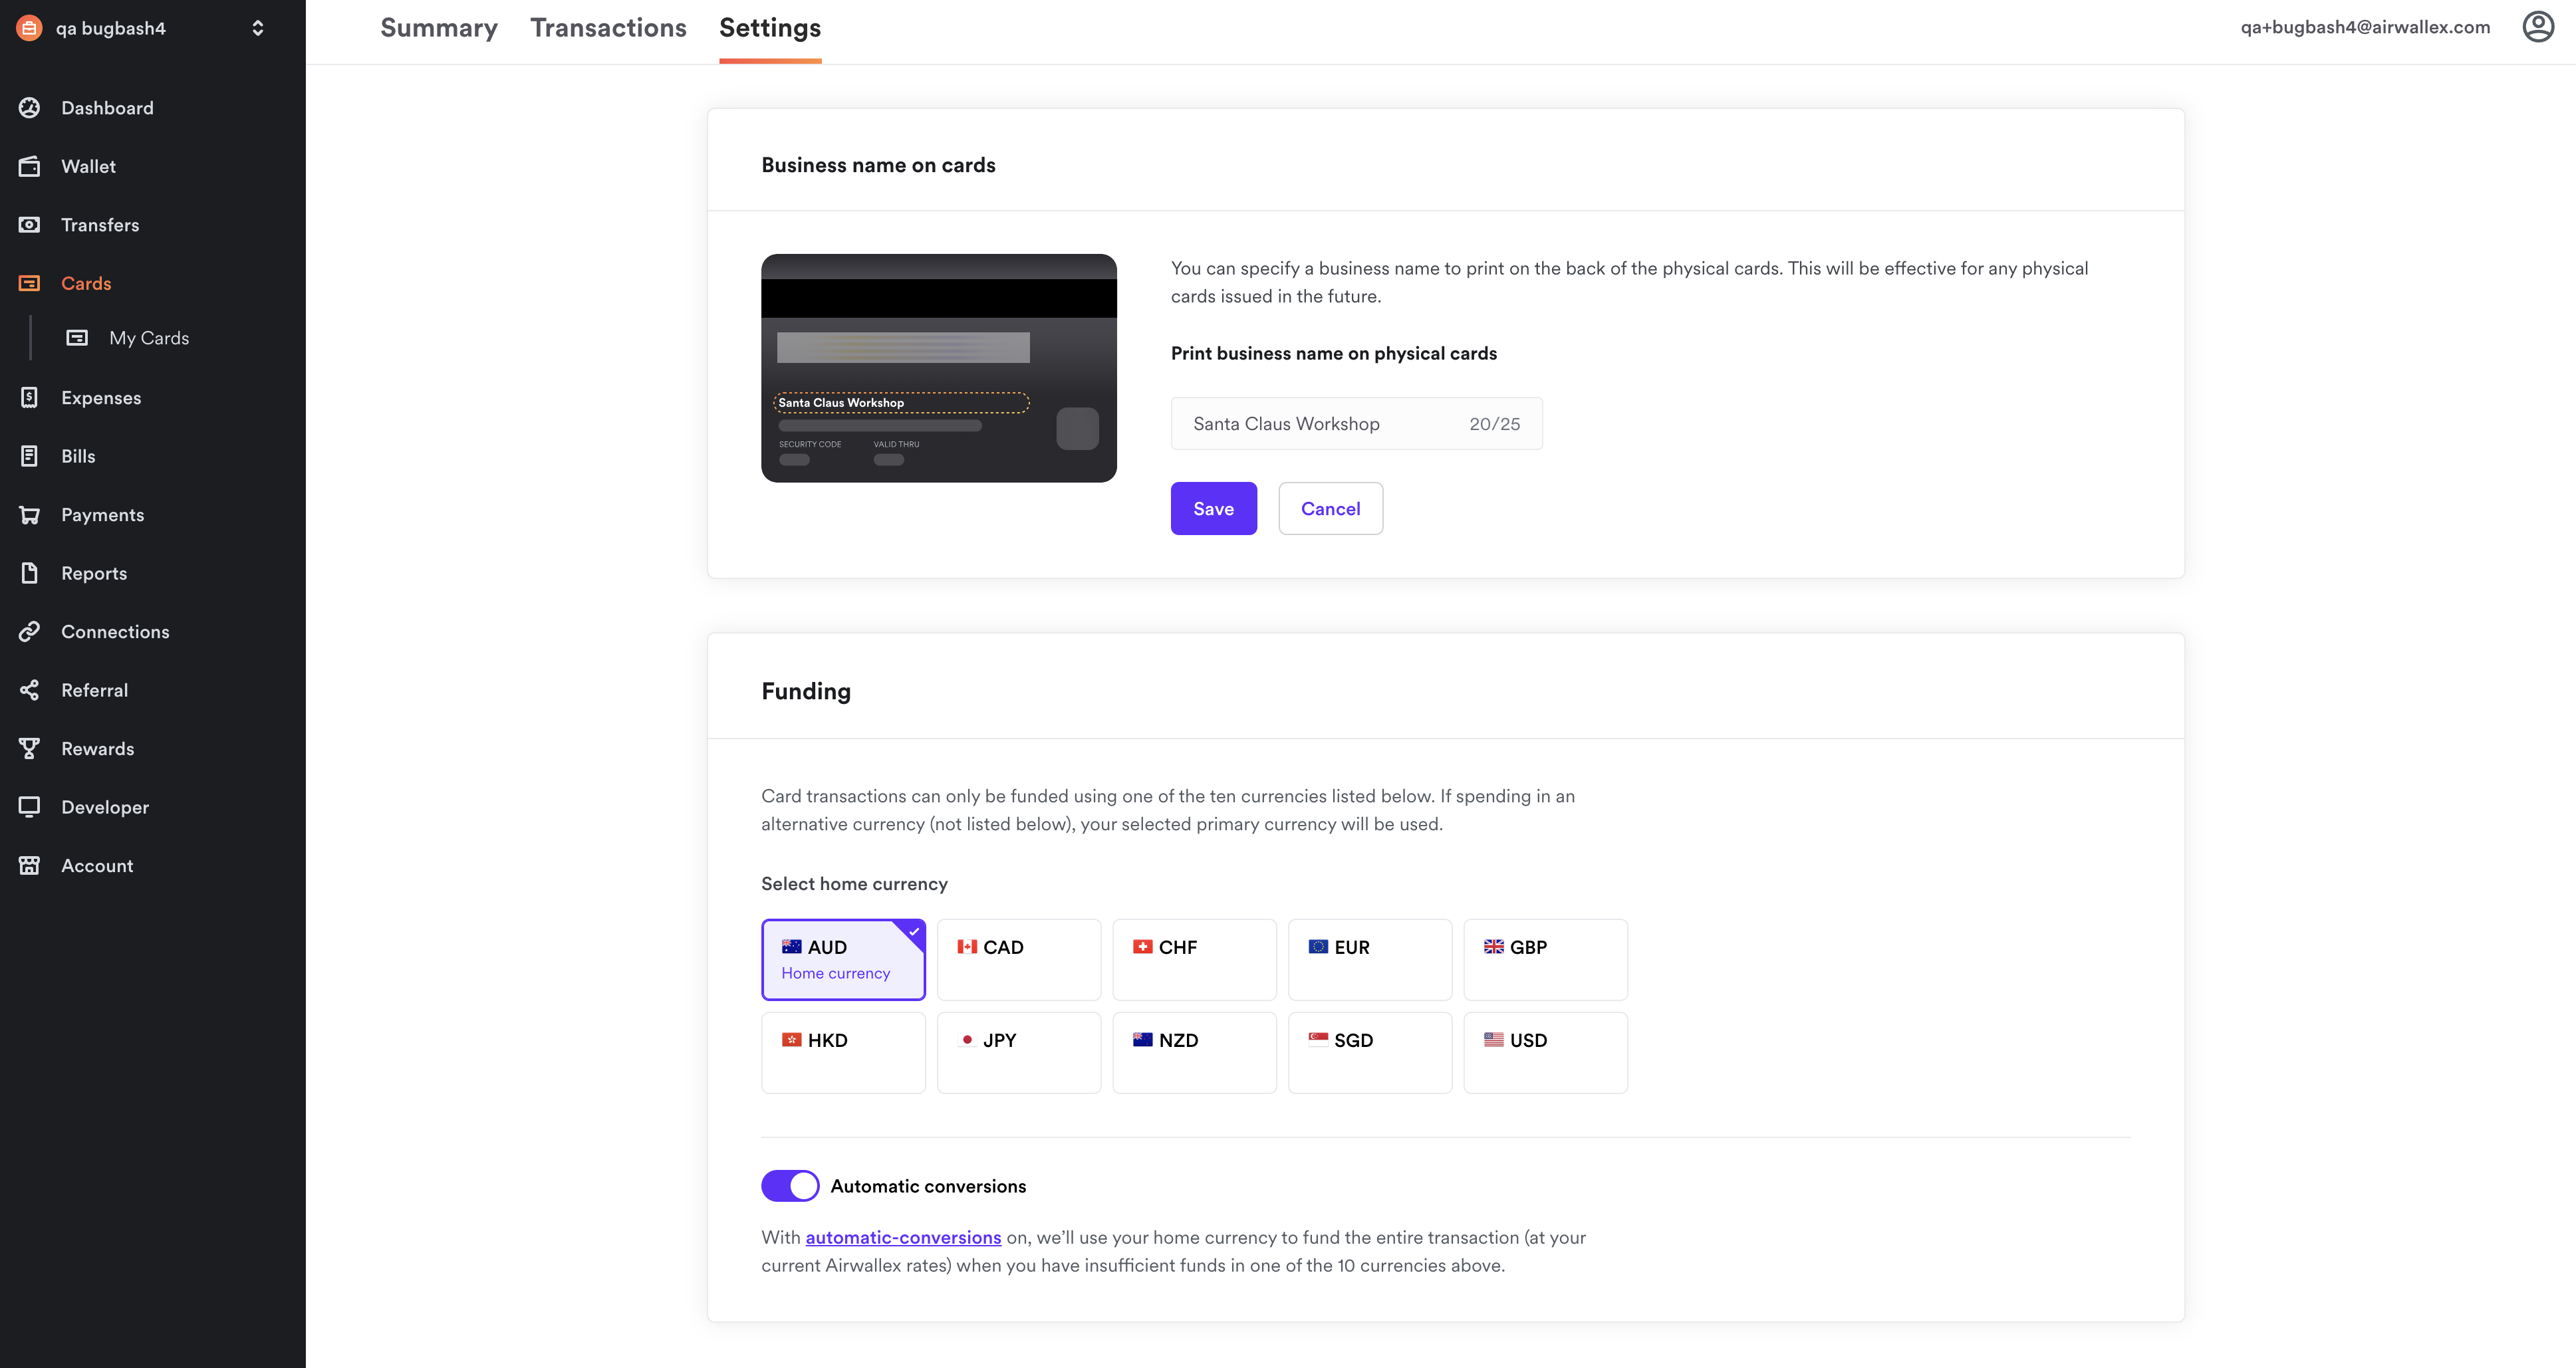The image size is (2576, 1368).
Task: Switch to the Summary tab
Action: click(x=438, y=28)
